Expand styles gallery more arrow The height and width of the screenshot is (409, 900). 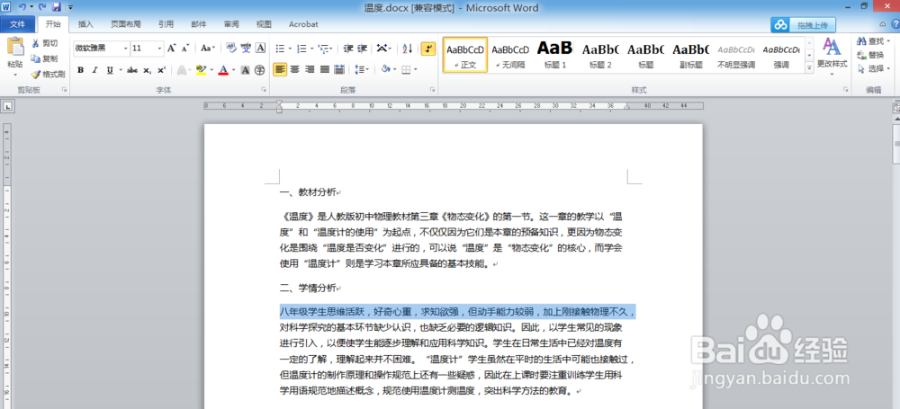pos(809,67)
